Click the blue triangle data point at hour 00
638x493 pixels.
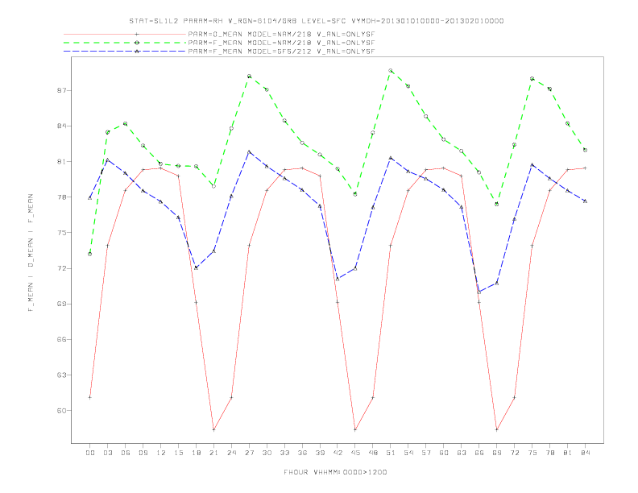coord(90,197)
